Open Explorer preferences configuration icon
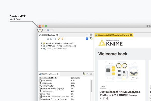The height and width of the screenshot is (101, 151). [x=91, y=39]
